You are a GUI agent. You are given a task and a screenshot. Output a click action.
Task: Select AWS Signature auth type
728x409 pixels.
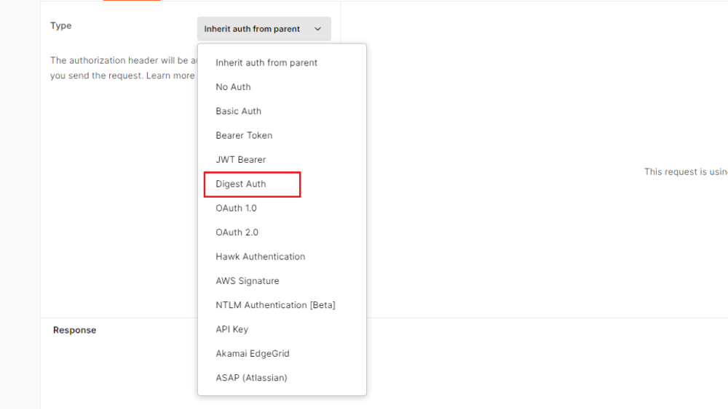(x=247, y=281)
